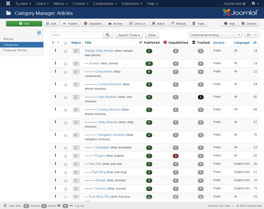Click the Archive toolbar button
The image size is (264, 209).
(115, 24)
